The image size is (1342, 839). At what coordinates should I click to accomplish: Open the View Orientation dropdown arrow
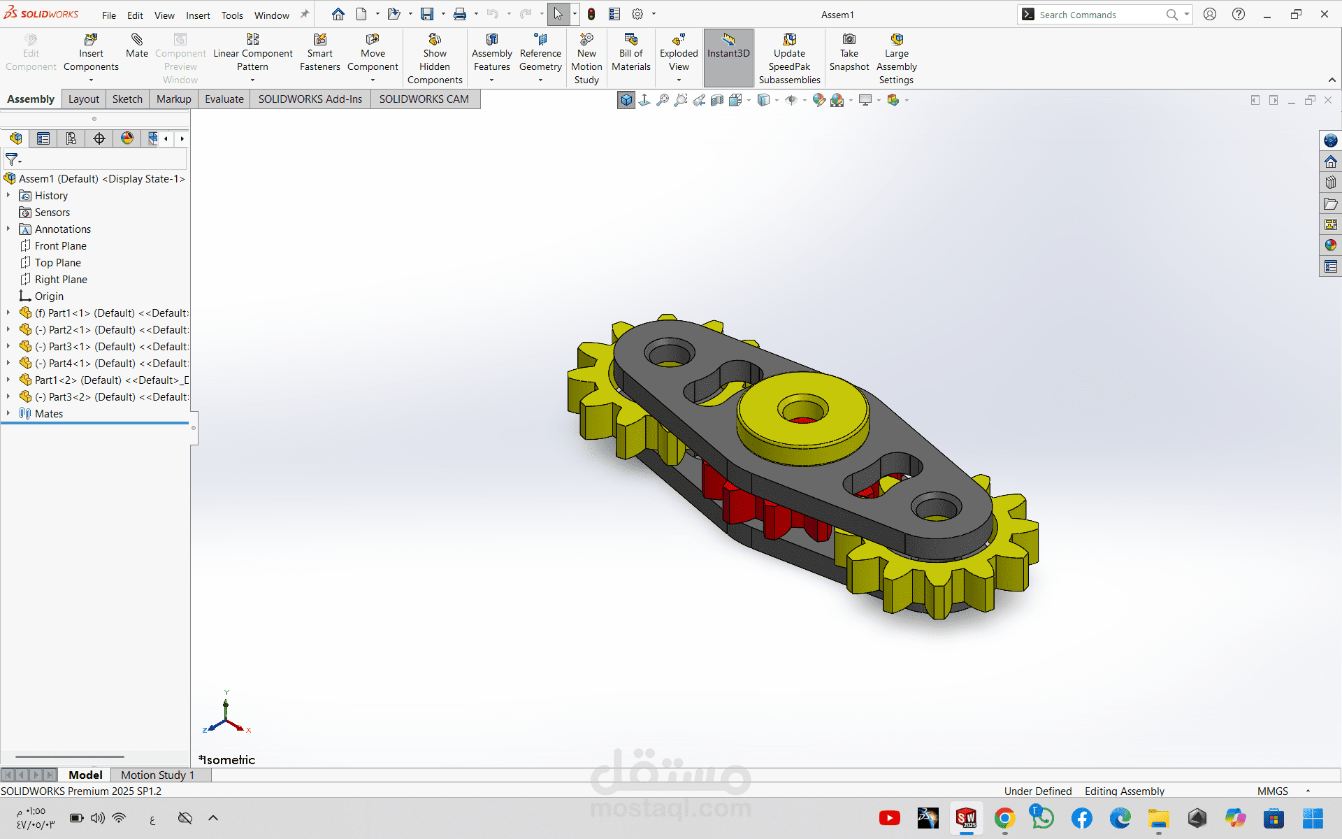pos(749,100)
